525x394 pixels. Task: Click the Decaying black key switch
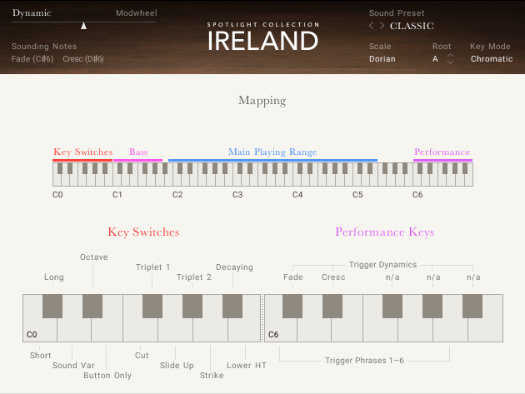click(x=232, y=306)
